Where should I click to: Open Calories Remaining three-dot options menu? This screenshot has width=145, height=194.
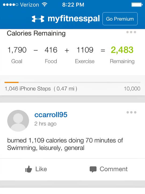point(131,32)
